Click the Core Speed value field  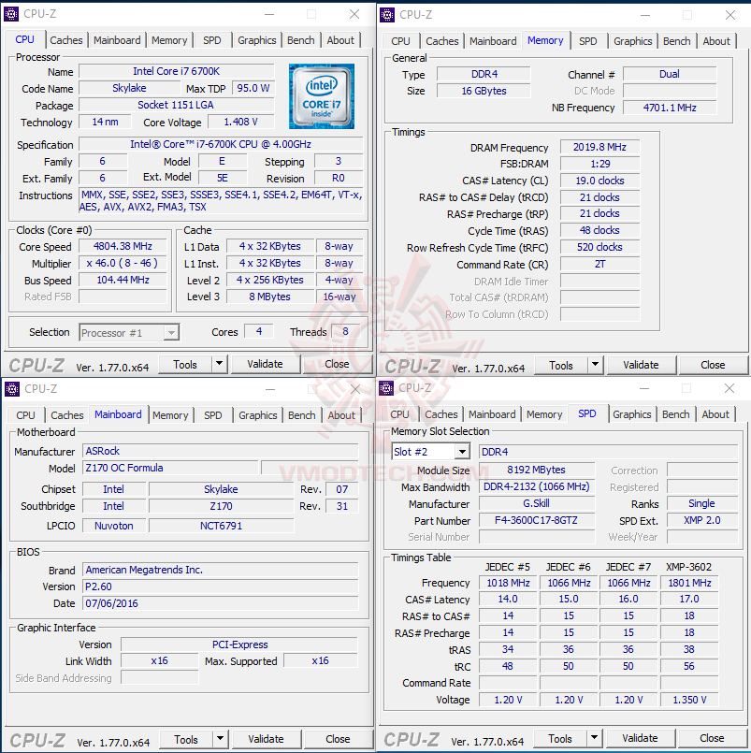[x=123, y=247]
